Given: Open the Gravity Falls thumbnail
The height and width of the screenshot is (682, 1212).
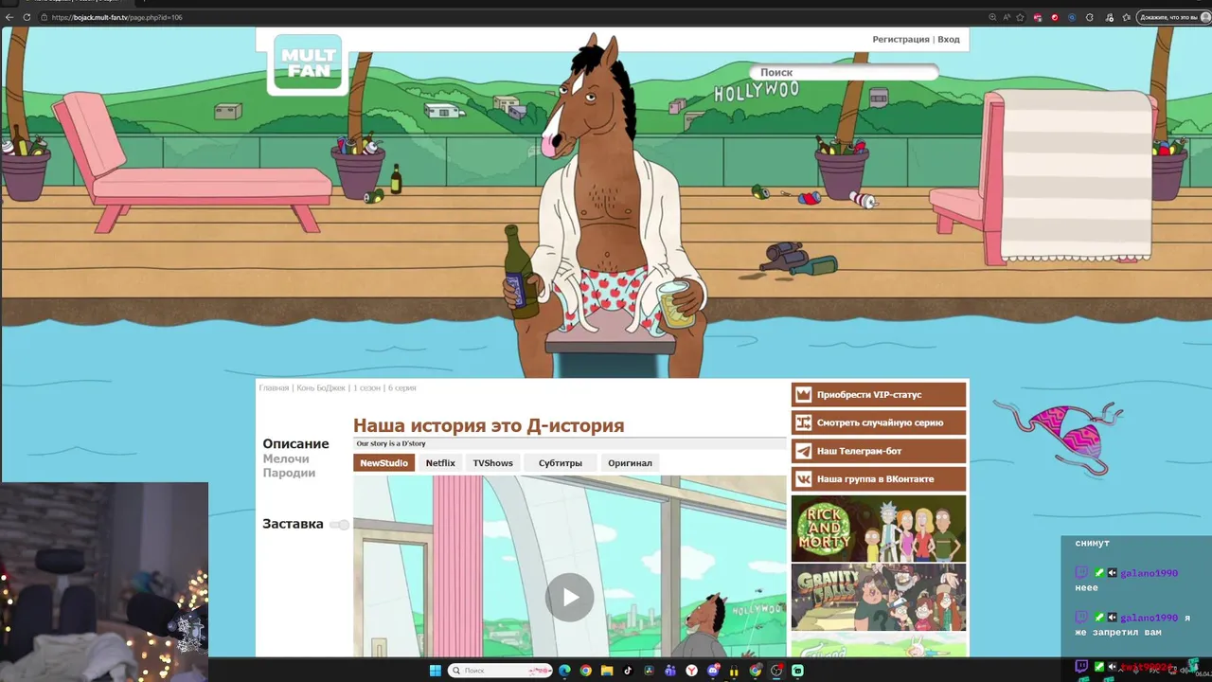Looking at the screenshot, I should pyautogui.click(x=879, y=598).
